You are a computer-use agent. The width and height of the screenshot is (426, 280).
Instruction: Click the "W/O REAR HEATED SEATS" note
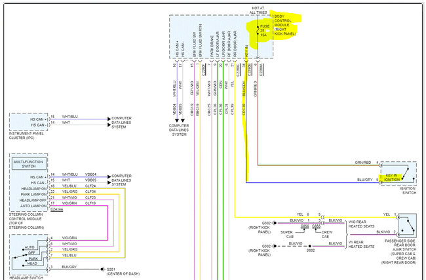tap(361, 224)
